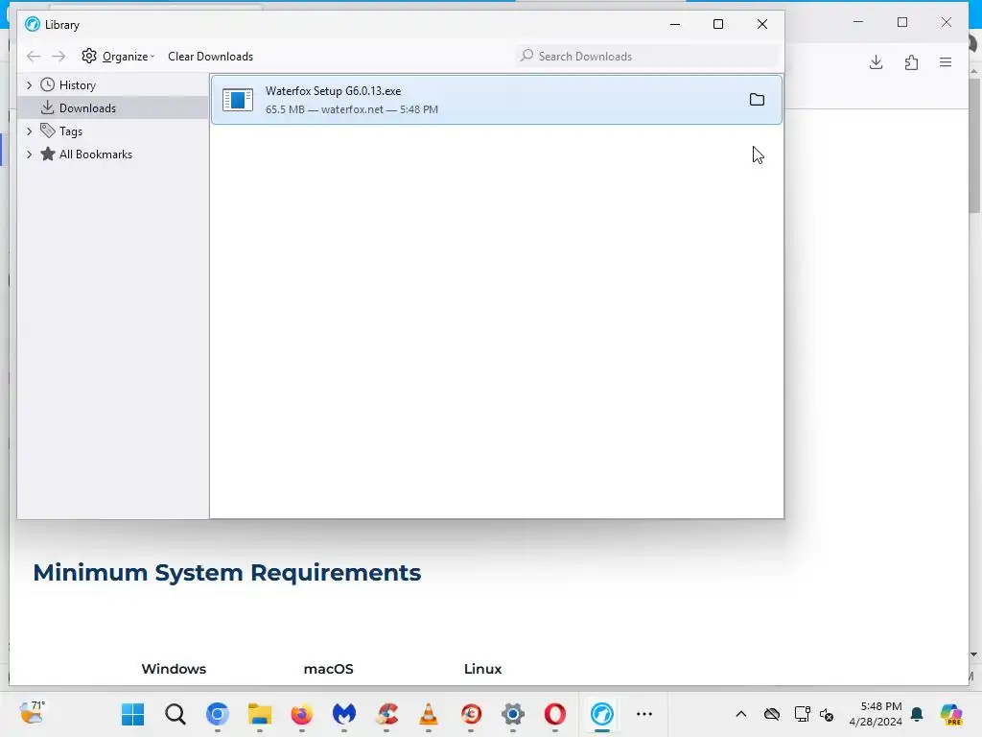The height and width of the screenshot is (737, 982).
Task: Show Waterfox Setup in folder icon
Action: click(x=758, y=100)
